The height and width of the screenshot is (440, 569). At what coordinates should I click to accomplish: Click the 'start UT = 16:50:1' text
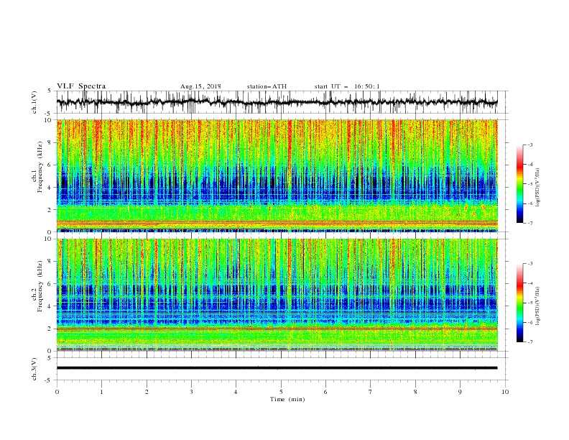point(347,86)
